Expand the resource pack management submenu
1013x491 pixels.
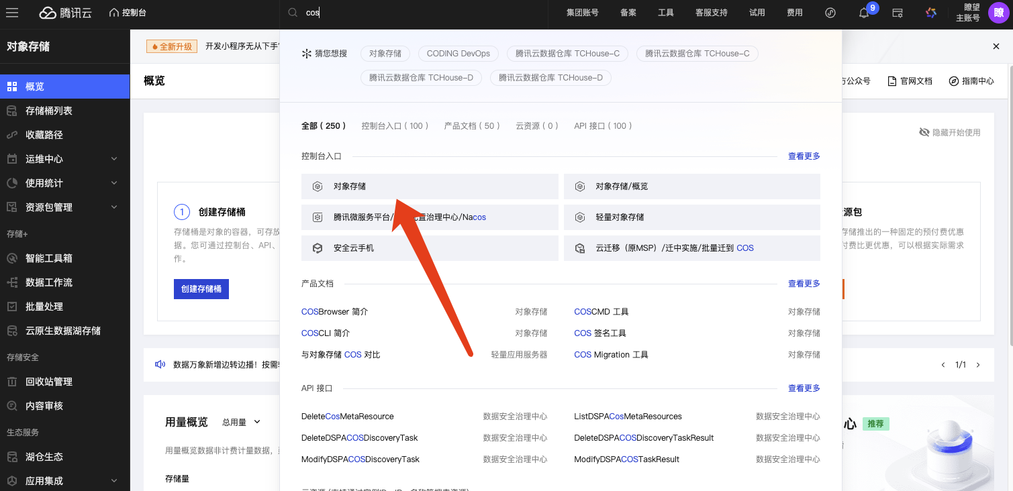tap(113, 207)
